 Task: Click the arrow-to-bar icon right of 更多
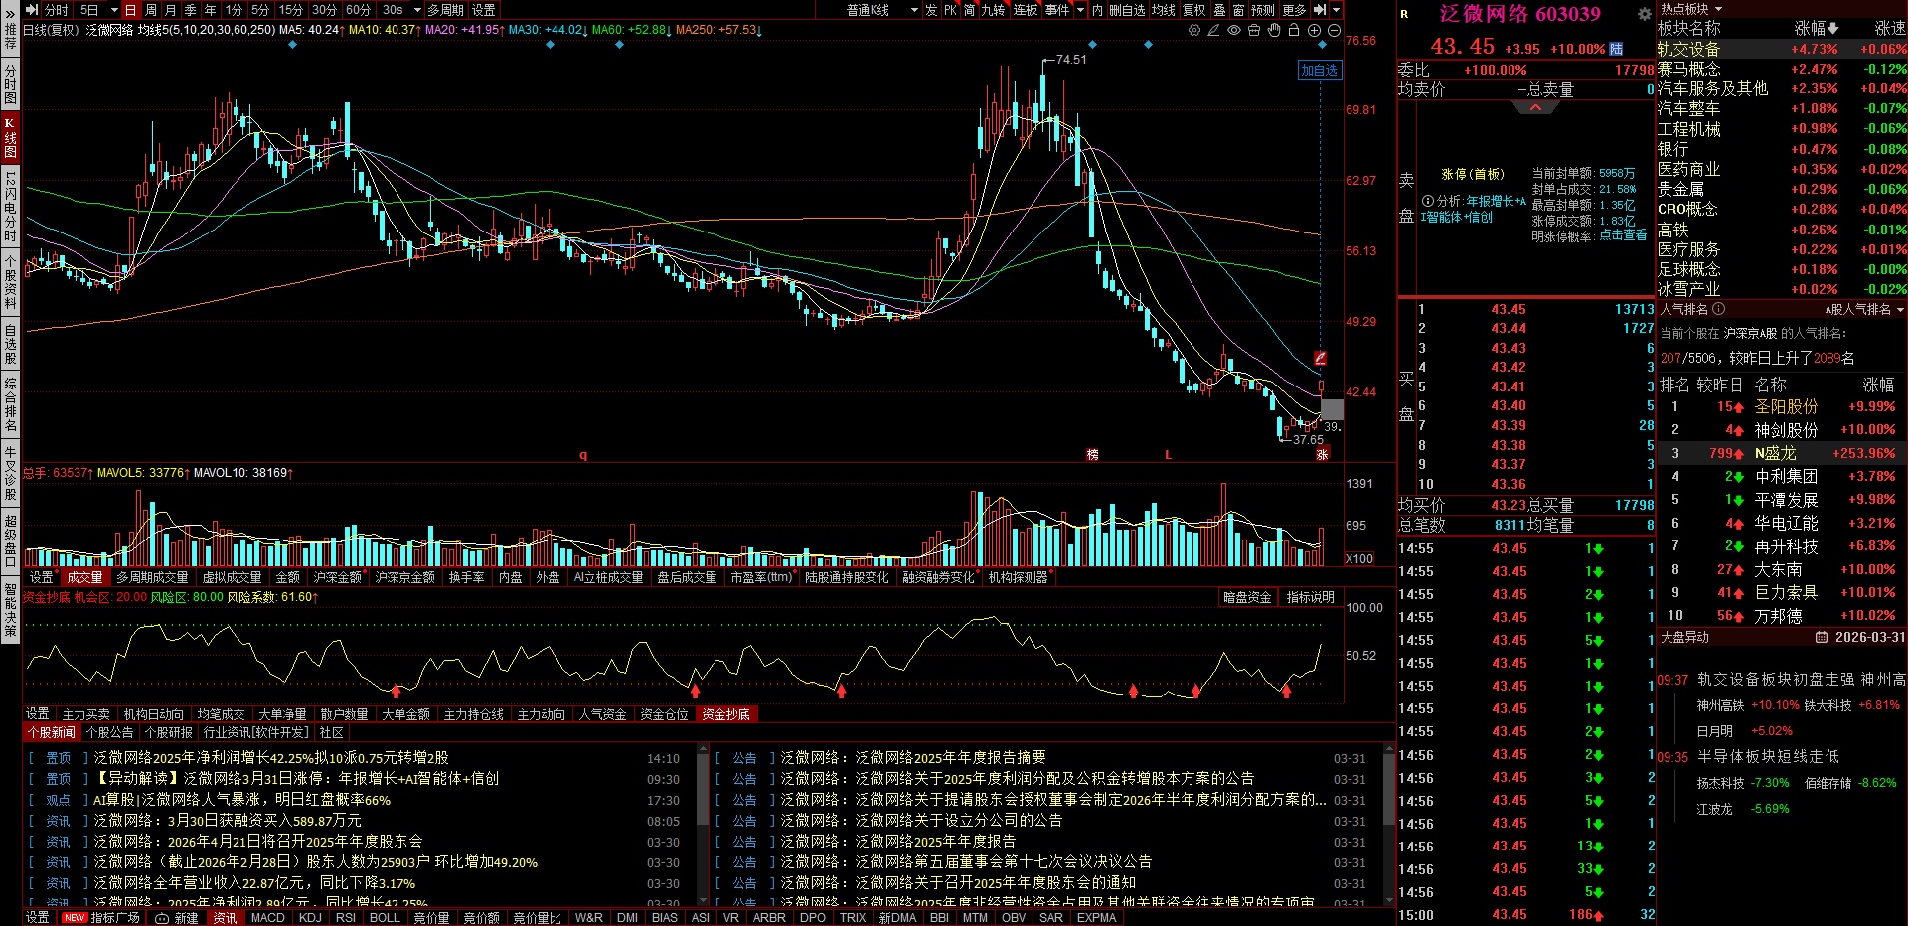click(1320, 10)
